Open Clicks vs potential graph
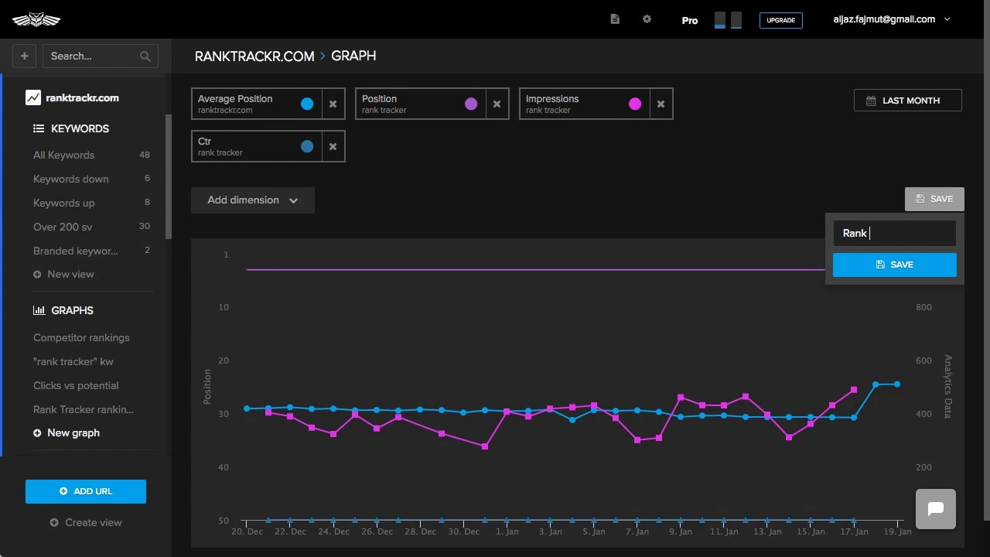 tap(76, 385)
